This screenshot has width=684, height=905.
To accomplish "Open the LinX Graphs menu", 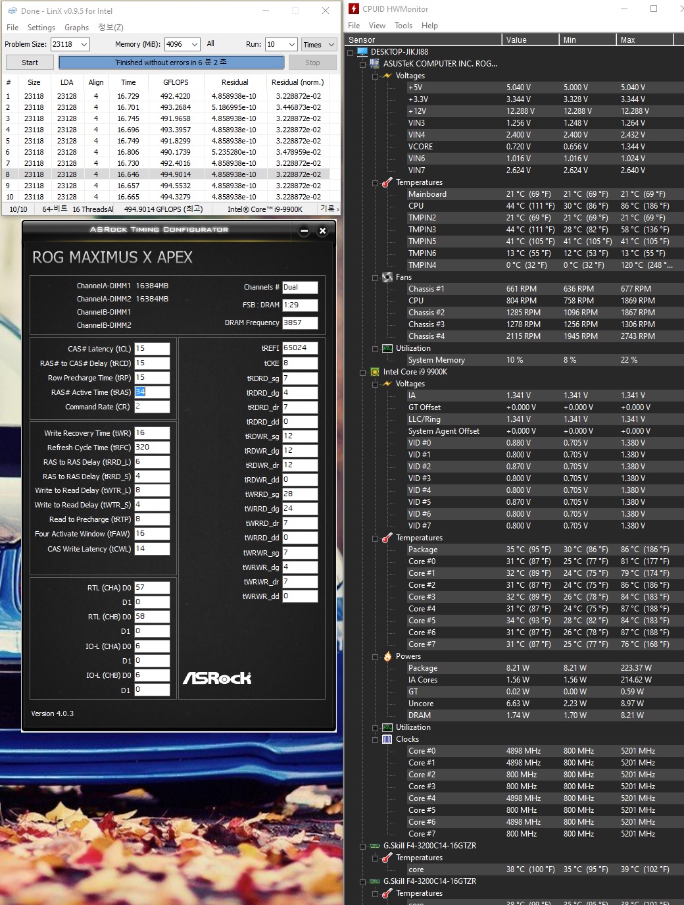I will click(76, 28).
